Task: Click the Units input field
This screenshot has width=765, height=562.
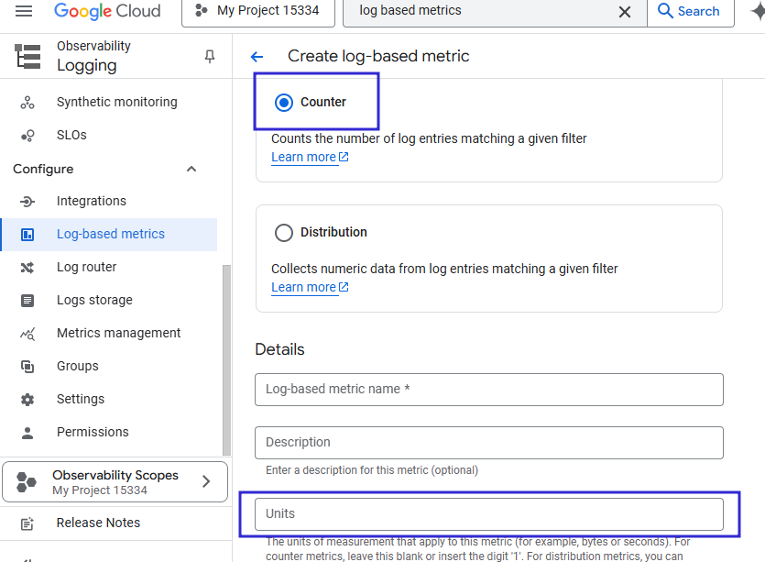Action: 489,514
